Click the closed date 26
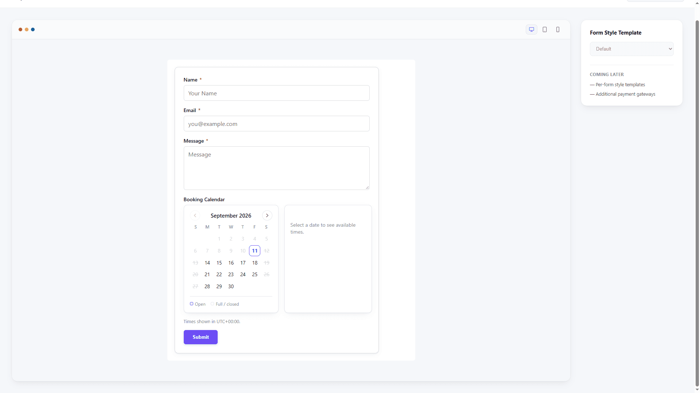Screen dimensions: 700x393 tap(267, 274)
